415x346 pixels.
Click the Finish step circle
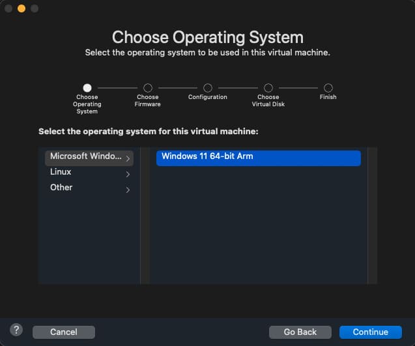click(328, 87)
